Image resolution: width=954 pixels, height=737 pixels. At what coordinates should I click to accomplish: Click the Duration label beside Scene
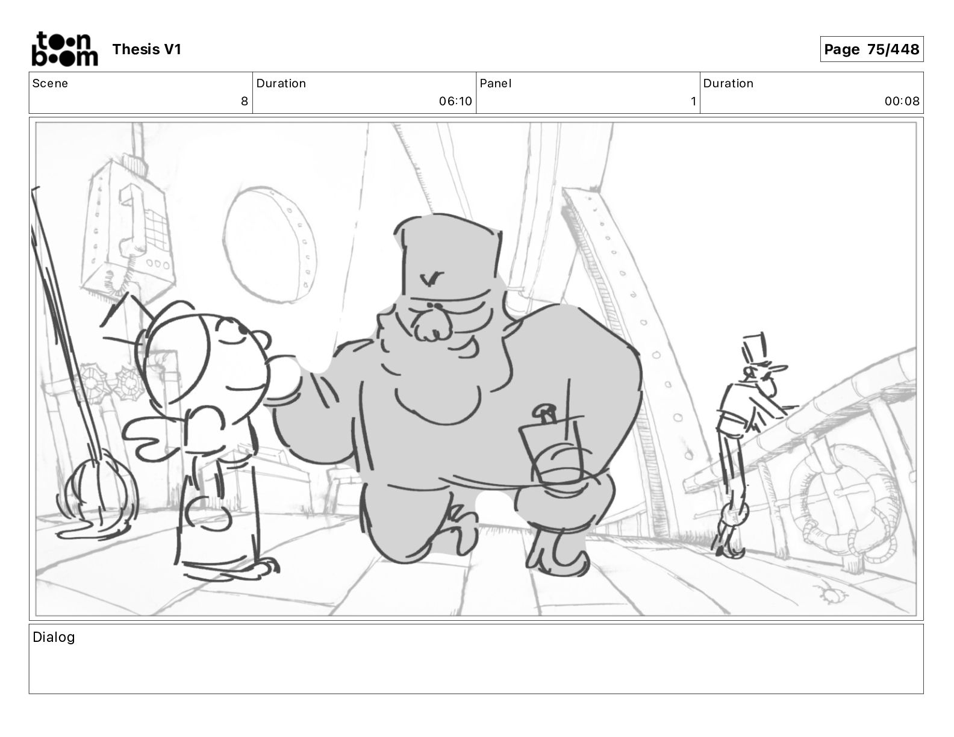click(281, 84)
